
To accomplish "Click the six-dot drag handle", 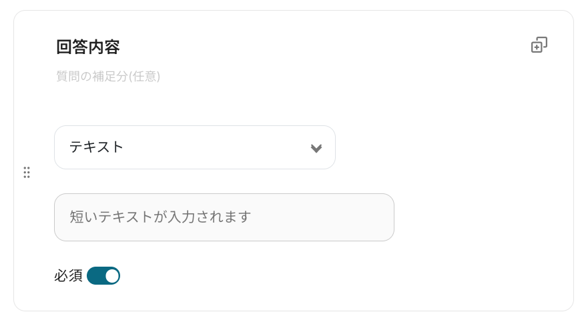I will tap(27, 172).
